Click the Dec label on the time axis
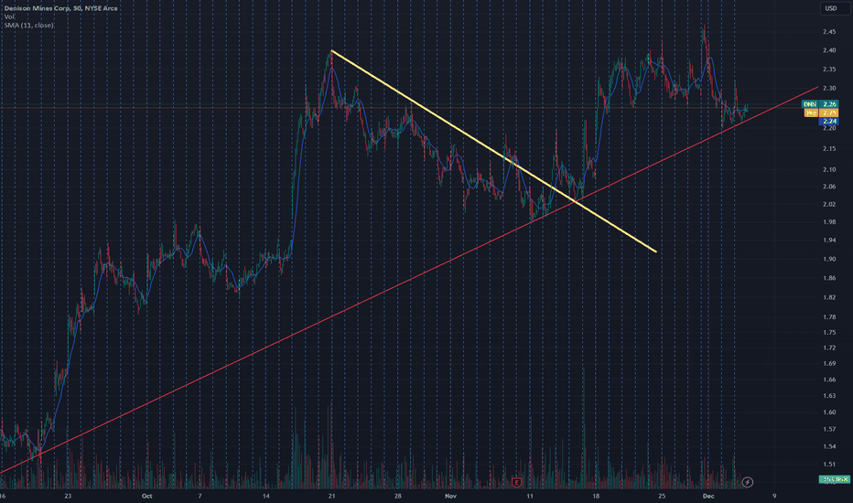 pos(707,496)
